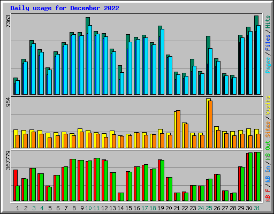Click day label 1 on x-axis

[x=18, y=208]
